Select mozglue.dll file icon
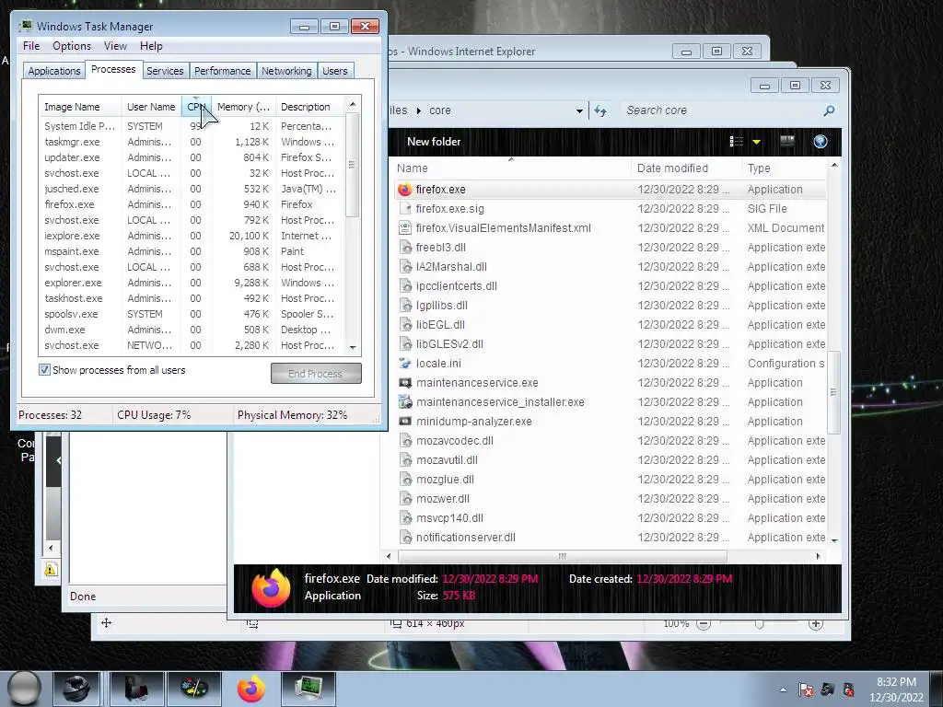Screen dimensions: 943x707 (x=405, y=479)
